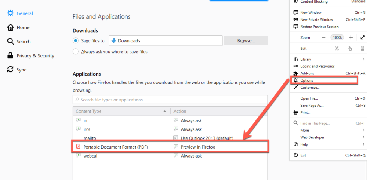Click the Sync arrows icon
The width and height of the screenshot is (367, 180).
(10, 70)
